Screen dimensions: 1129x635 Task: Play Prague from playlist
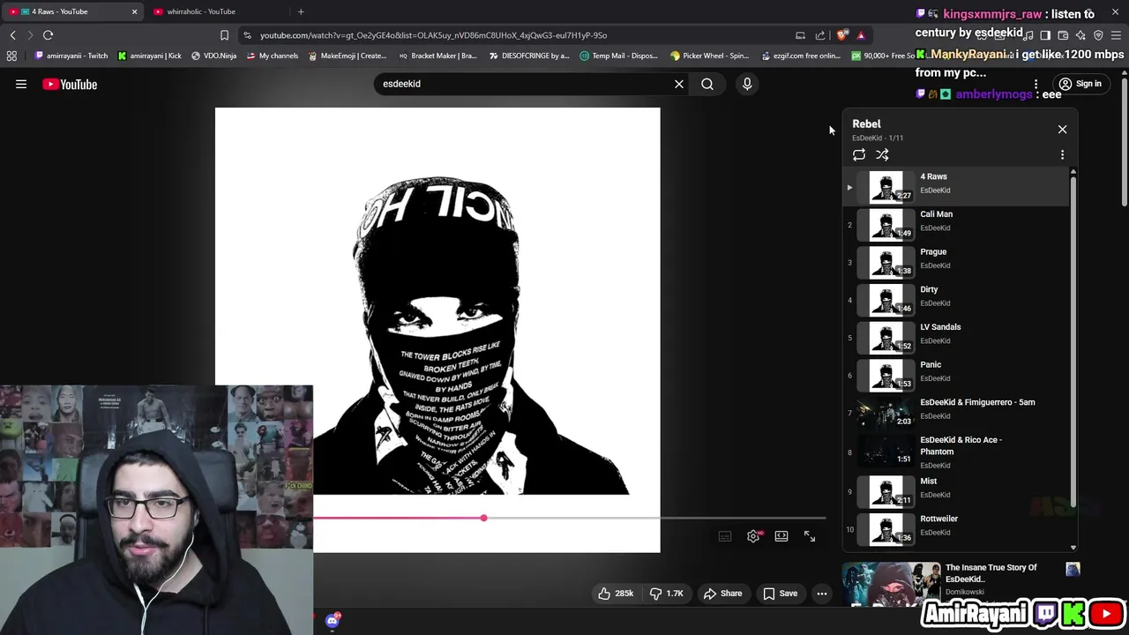click(957, 262)
